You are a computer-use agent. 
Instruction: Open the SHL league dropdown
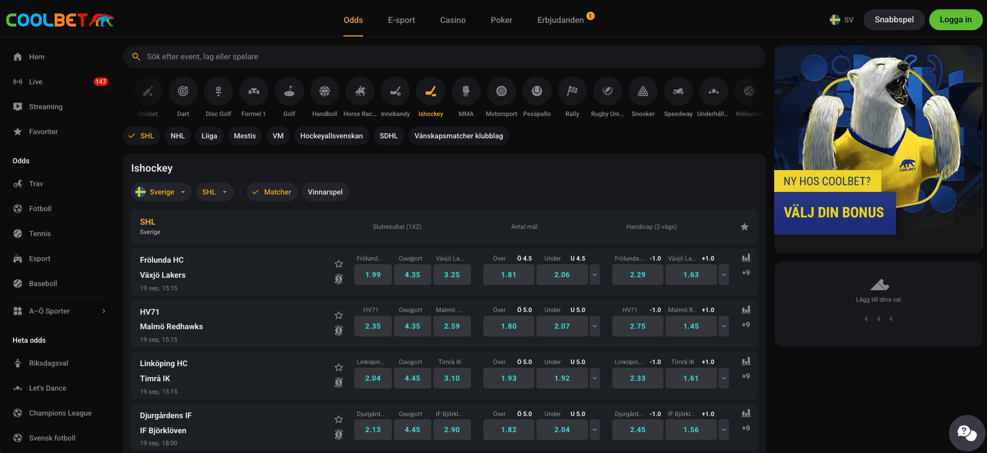(x=214, y=192)
